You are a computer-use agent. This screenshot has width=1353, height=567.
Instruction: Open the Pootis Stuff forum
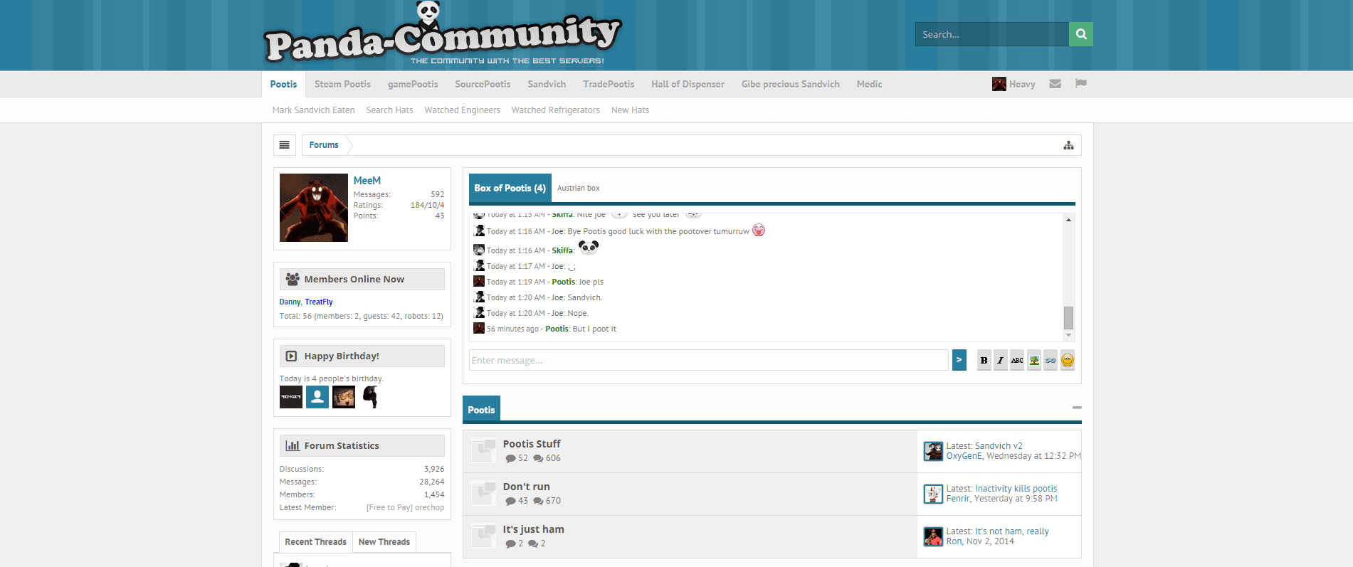[531, 444]
